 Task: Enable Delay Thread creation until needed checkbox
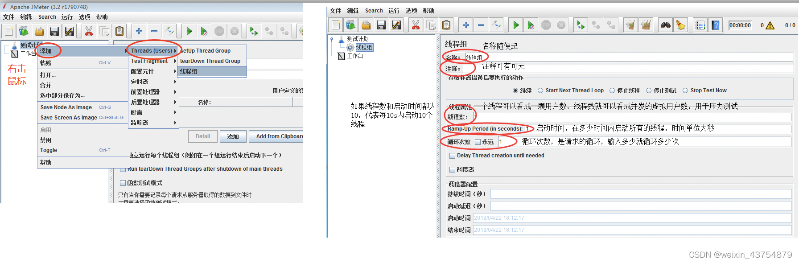coord(453,156)
